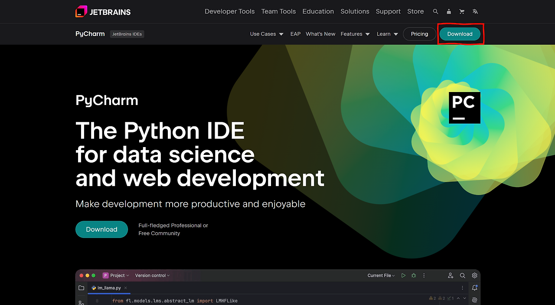Open the Project folder icon in the sidebar

click(x=81, y=287)
